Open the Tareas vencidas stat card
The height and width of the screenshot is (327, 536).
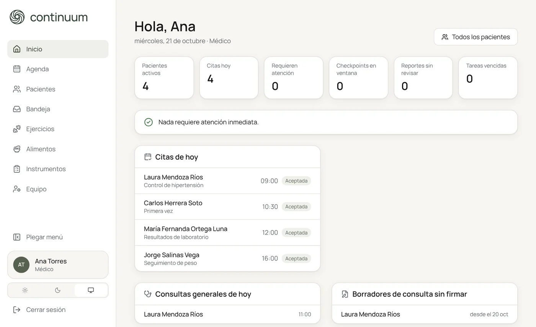pos(488,78)
